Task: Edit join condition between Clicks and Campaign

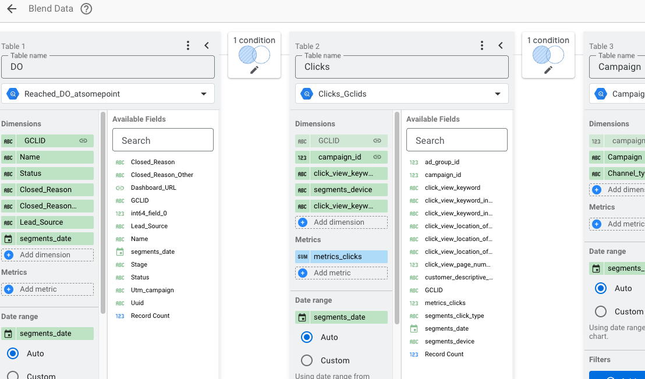Action: pos(548,70)
